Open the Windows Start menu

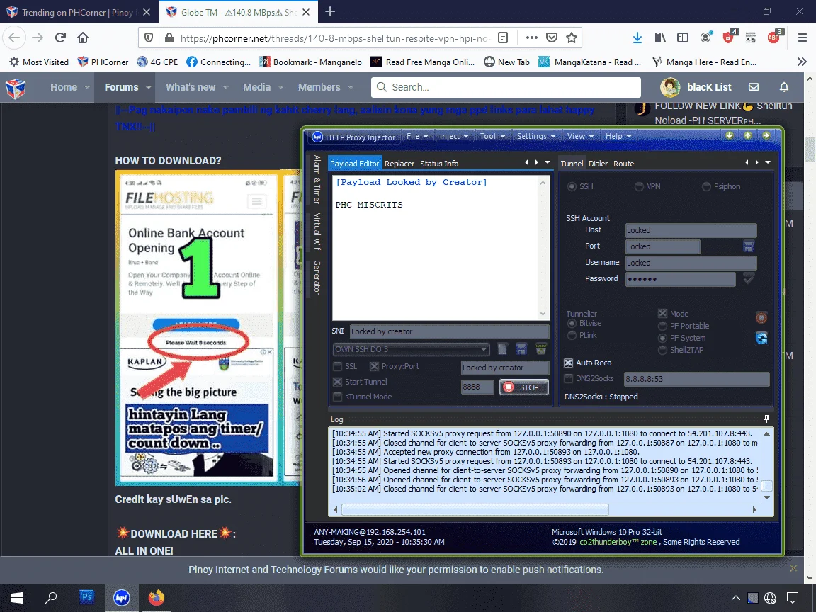(17, 597)
